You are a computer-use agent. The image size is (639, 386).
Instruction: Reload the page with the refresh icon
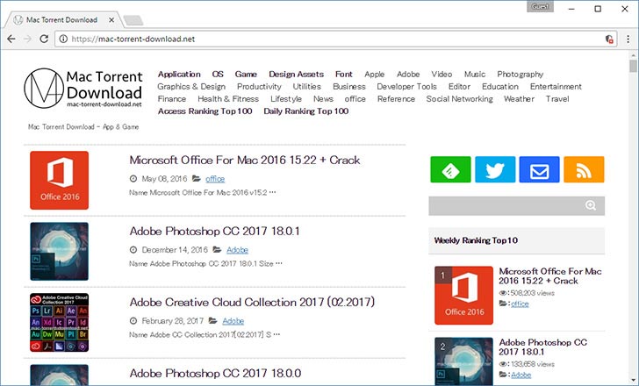click(x=44, y=39)
